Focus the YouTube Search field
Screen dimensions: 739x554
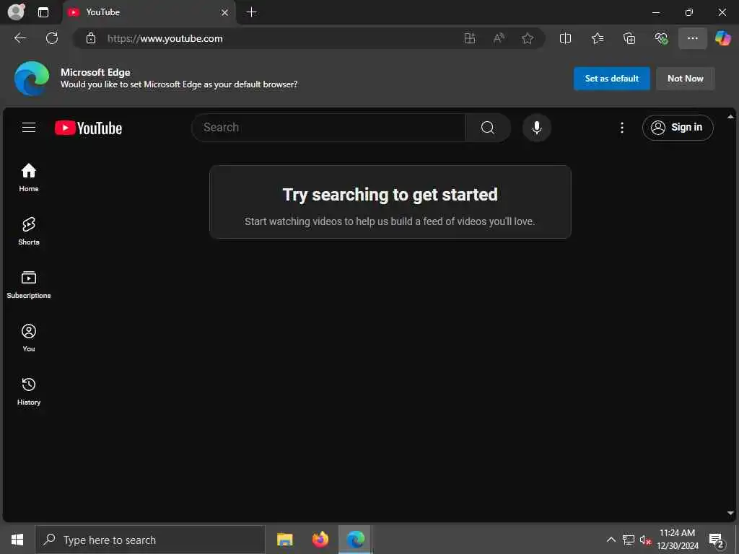[328, 128]
